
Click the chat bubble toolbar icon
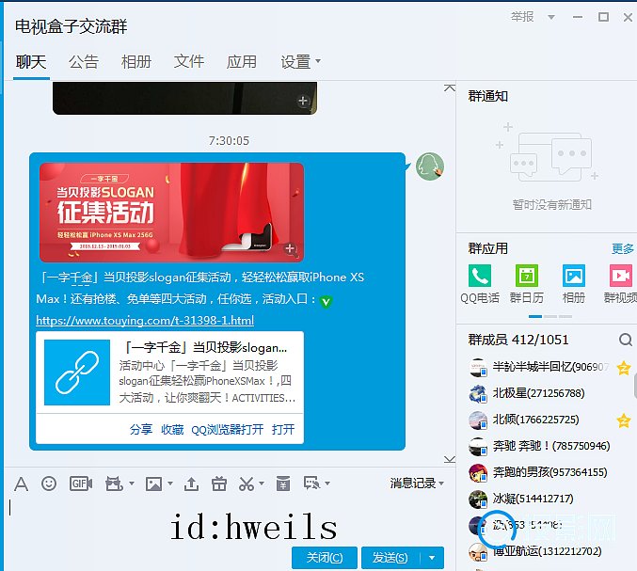pyautogui.click(x=312, y=484)
